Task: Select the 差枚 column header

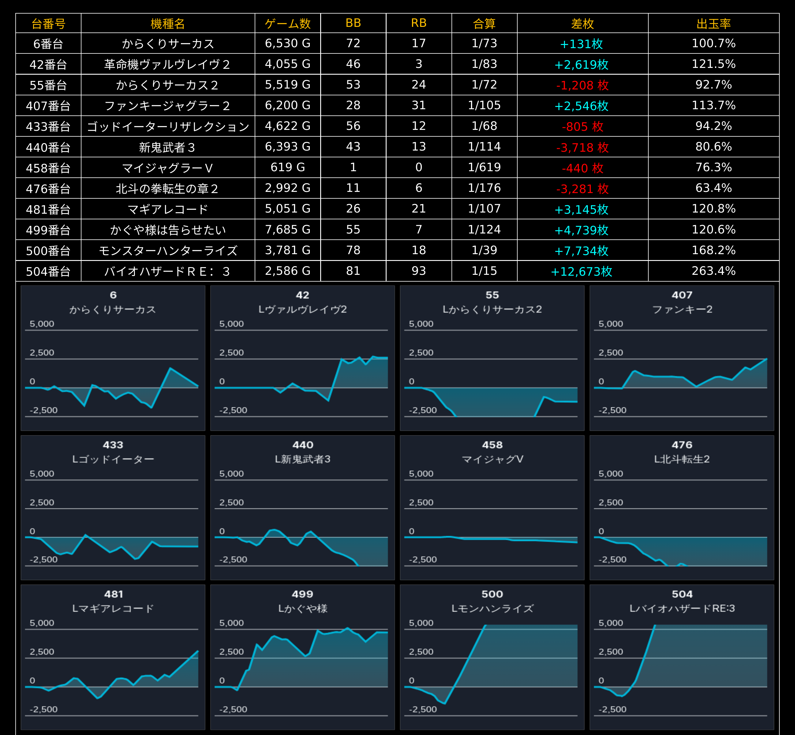Action: point(583,23)
